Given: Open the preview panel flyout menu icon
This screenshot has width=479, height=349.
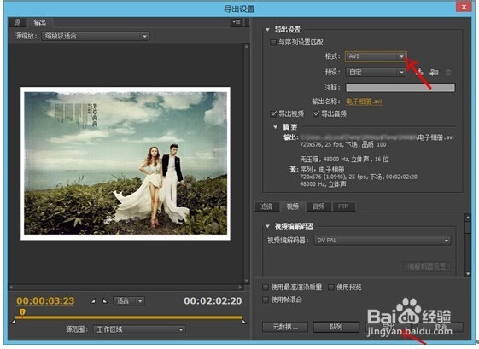Looking at the screenshot, I should (x=237, y=22).
